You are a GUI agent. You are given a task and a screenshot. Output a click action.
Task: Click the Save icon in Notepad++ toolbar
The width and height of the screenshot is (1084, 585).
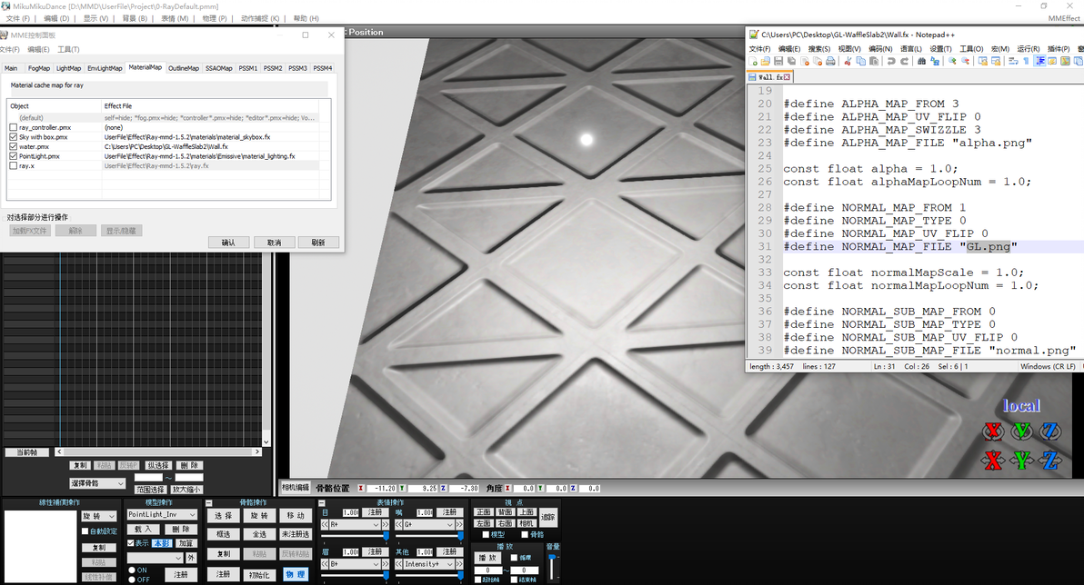click(x=778, y=61)
